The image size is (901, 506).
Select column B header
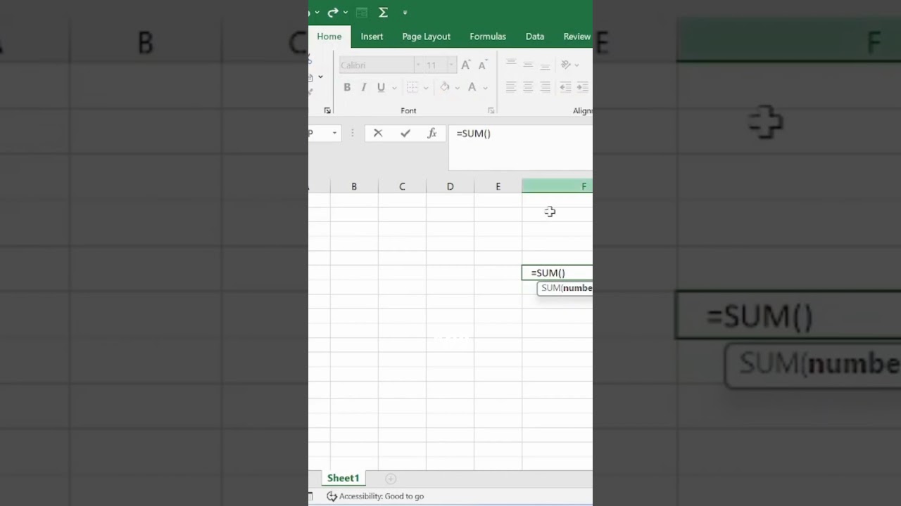click(x=354, y=186)
